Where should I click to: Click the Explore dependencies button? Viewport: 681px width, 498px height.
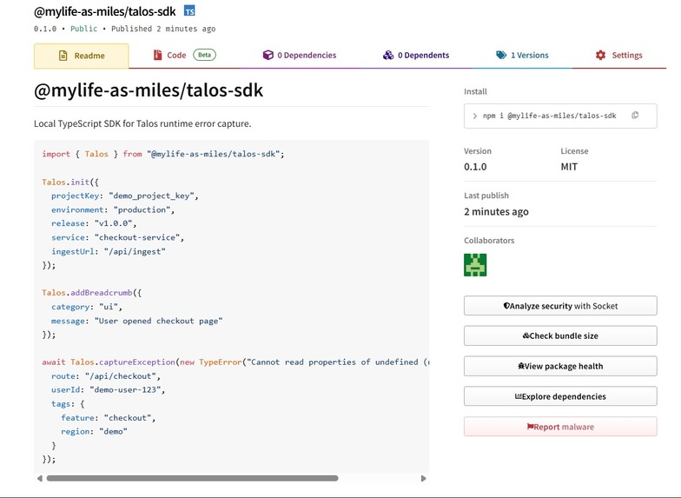click(560, 396)
